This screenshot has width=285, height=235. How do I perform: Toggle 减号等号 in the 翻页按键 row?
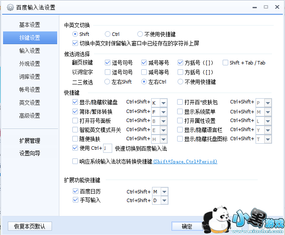144,63
